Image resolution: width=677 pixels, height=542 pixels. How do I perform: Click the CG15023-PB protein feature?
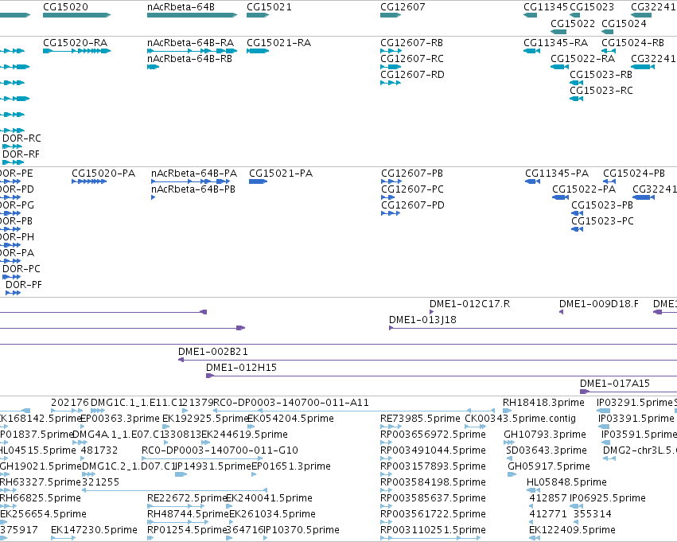[578, 213]
